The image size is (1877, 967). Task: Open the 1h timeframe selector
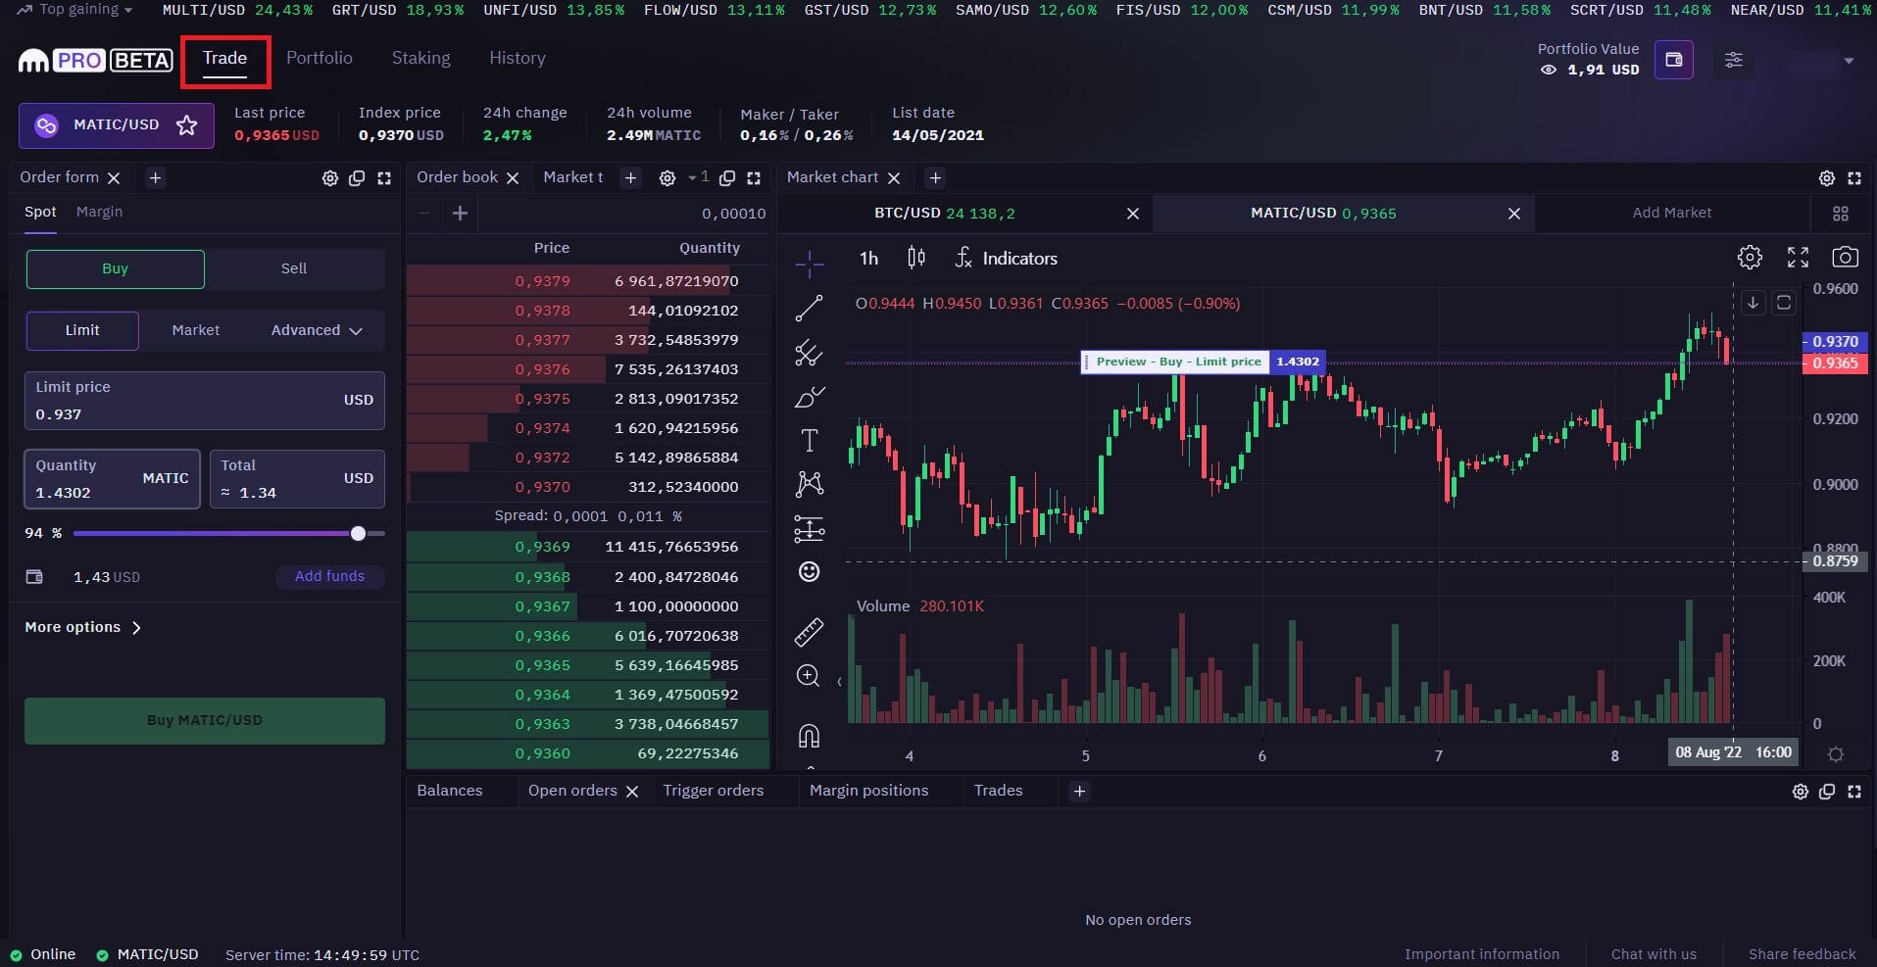pyautogui.click(x=869, y=259)
